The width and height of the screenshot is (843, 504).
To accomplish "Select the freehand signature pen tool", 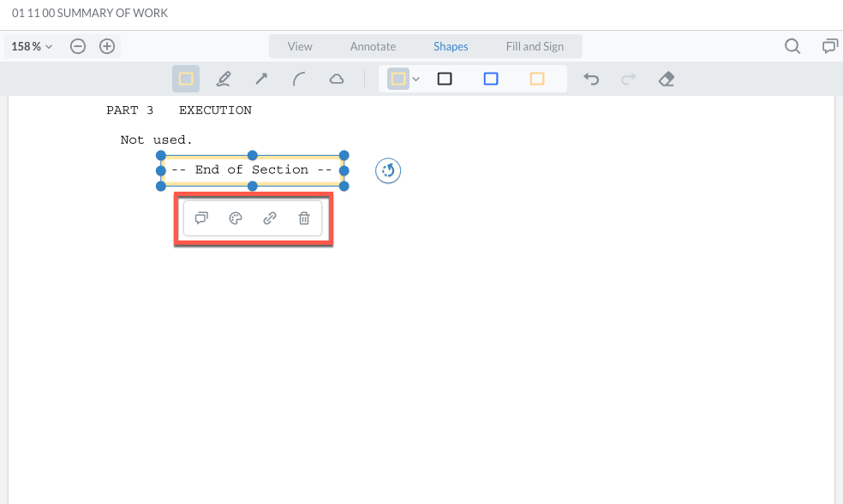I will point(224,79).
